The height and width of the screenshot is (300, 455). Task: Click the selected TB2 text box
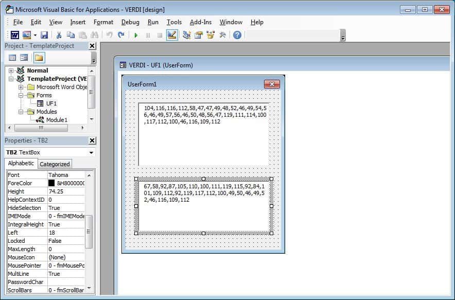204,206
